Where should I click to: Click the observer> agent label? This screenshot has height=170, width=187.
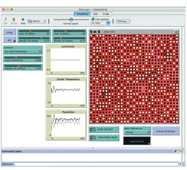click(x=7, y=164)
